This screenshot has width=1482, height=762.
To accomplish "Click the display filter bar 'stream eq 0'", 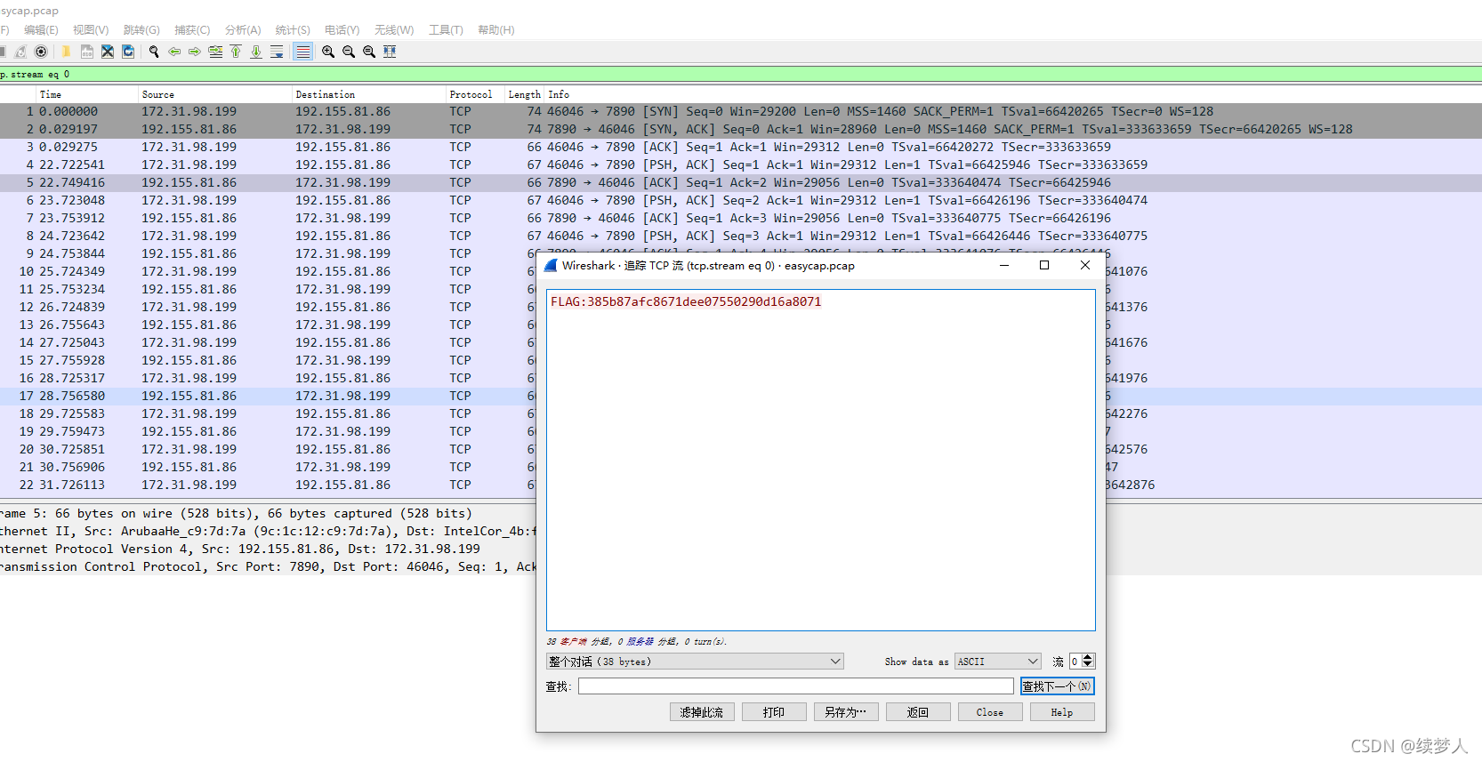I will click(x=741, y=75).
